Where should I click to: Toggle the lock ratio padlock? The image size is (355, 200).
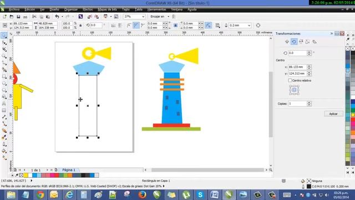pyautogui.click(x=80, y=26)
